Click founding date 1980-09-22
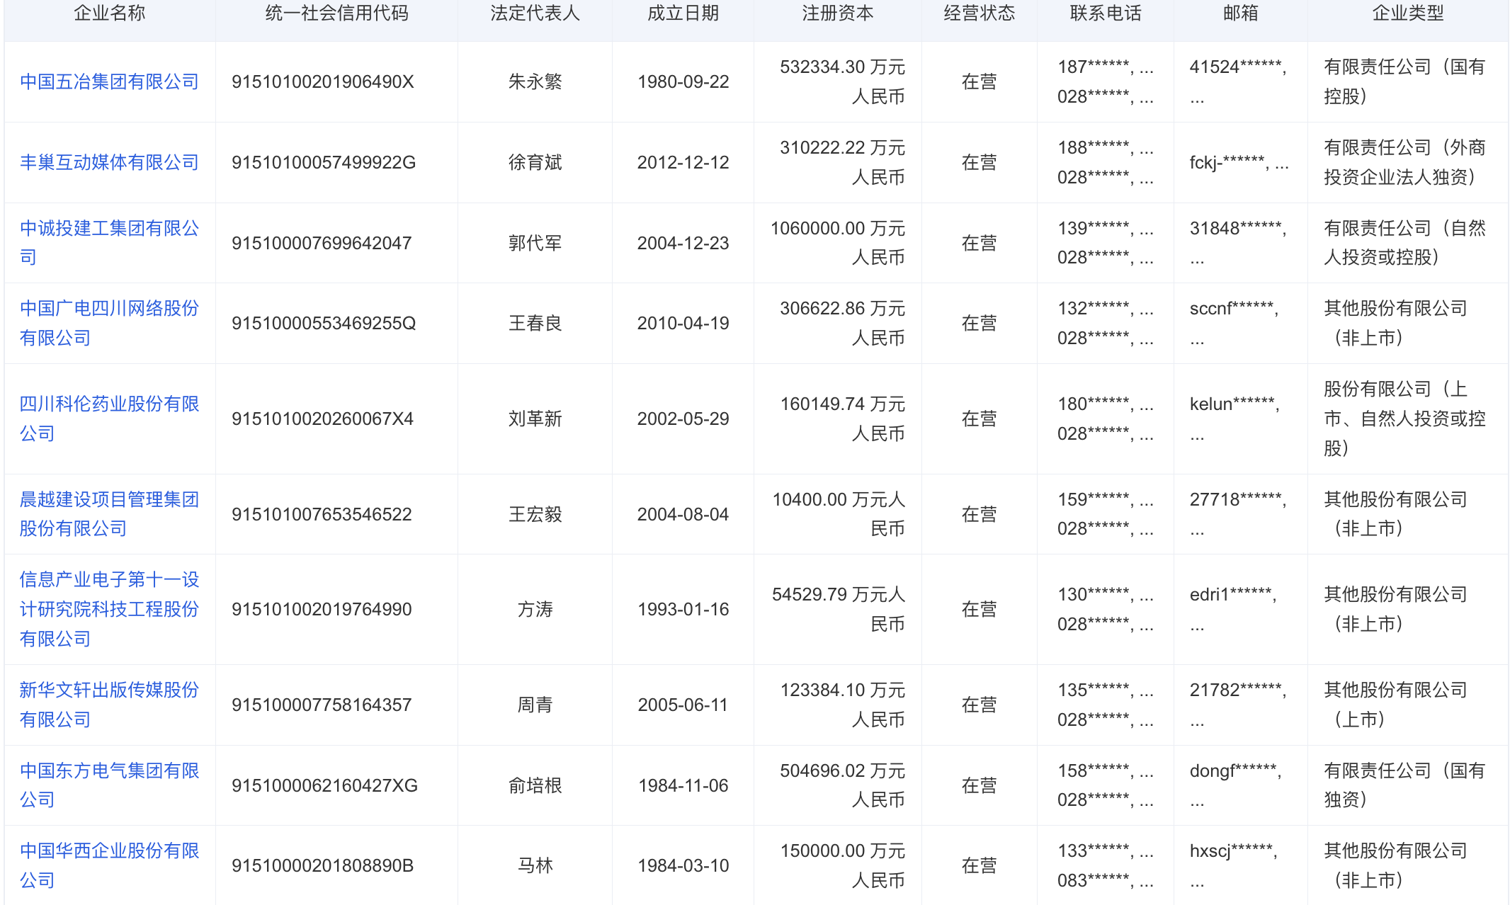1510x905 pixels. (x=683, y=81)
